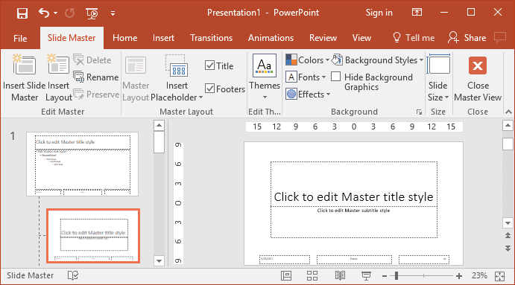Click the greyed Redo arrow icon
Viewport: 515px width, 285px height.
(69, 13)
